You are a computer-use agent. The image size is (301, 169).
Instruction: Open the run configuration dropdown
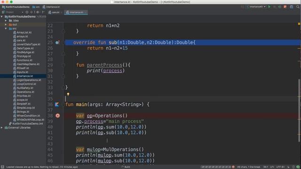pos(256,7)
